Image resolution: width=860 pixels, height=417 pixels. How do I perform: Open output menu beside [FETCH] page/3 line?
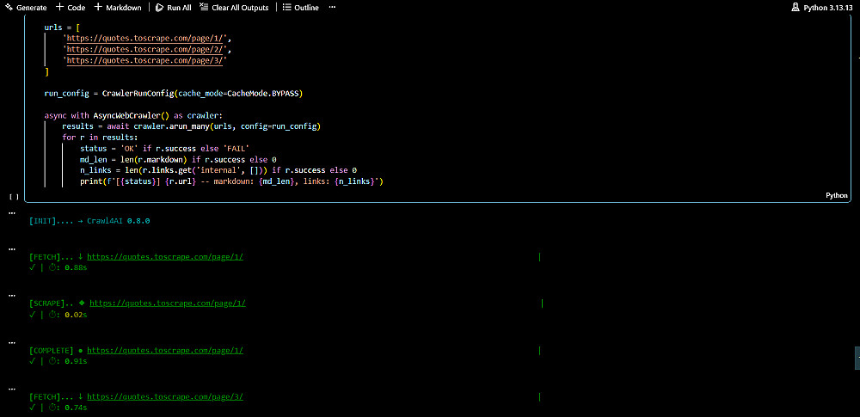[12, 388]
